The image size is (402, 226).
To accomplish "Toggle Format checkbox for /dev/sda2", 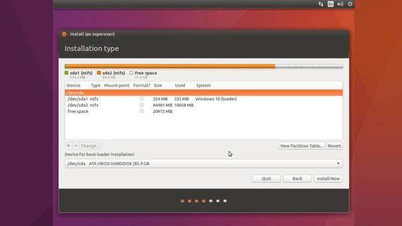I will [x=142, y=105].
